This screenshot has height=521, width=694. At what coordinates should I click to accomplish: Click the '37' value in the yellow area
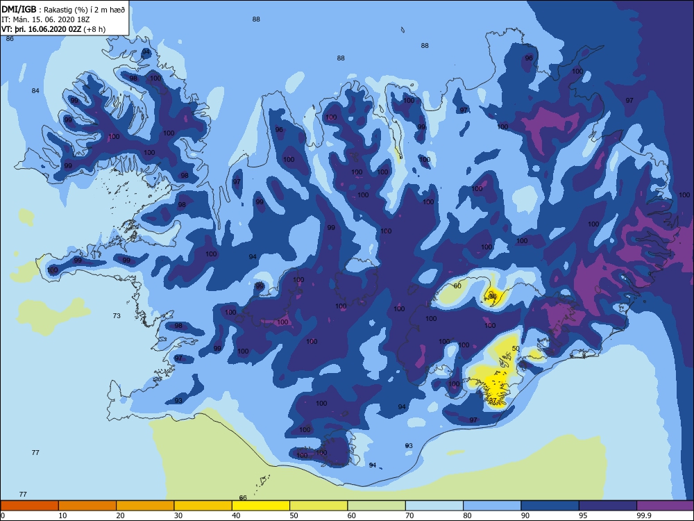(x=493, y=400)
